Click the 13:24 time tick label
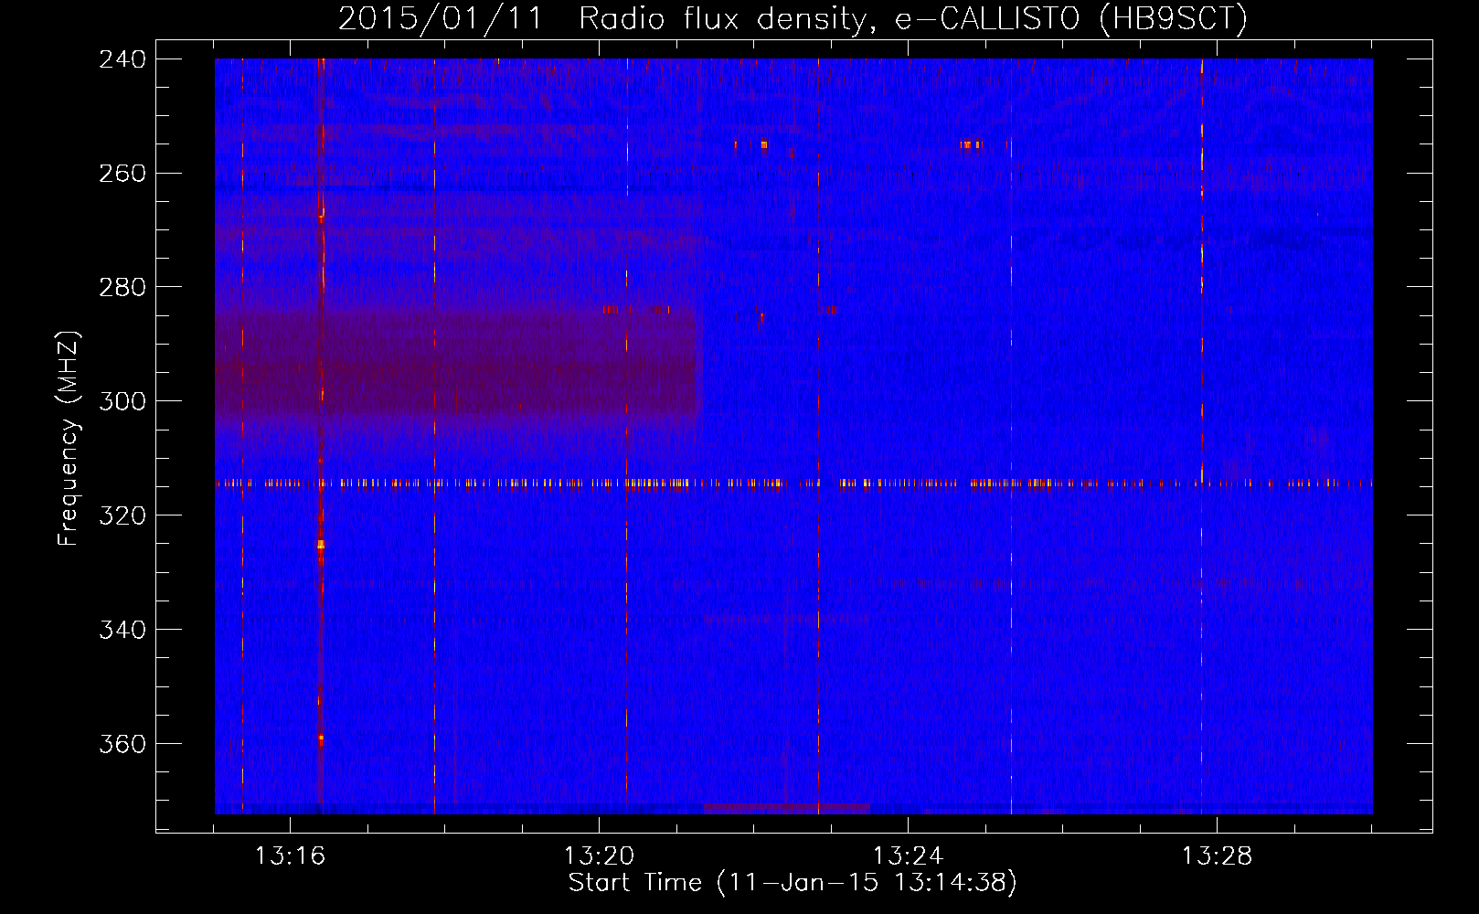 point(908,856)
